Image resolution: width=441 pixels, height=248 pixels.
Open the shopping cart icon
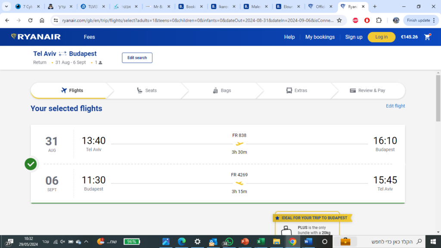428,37
